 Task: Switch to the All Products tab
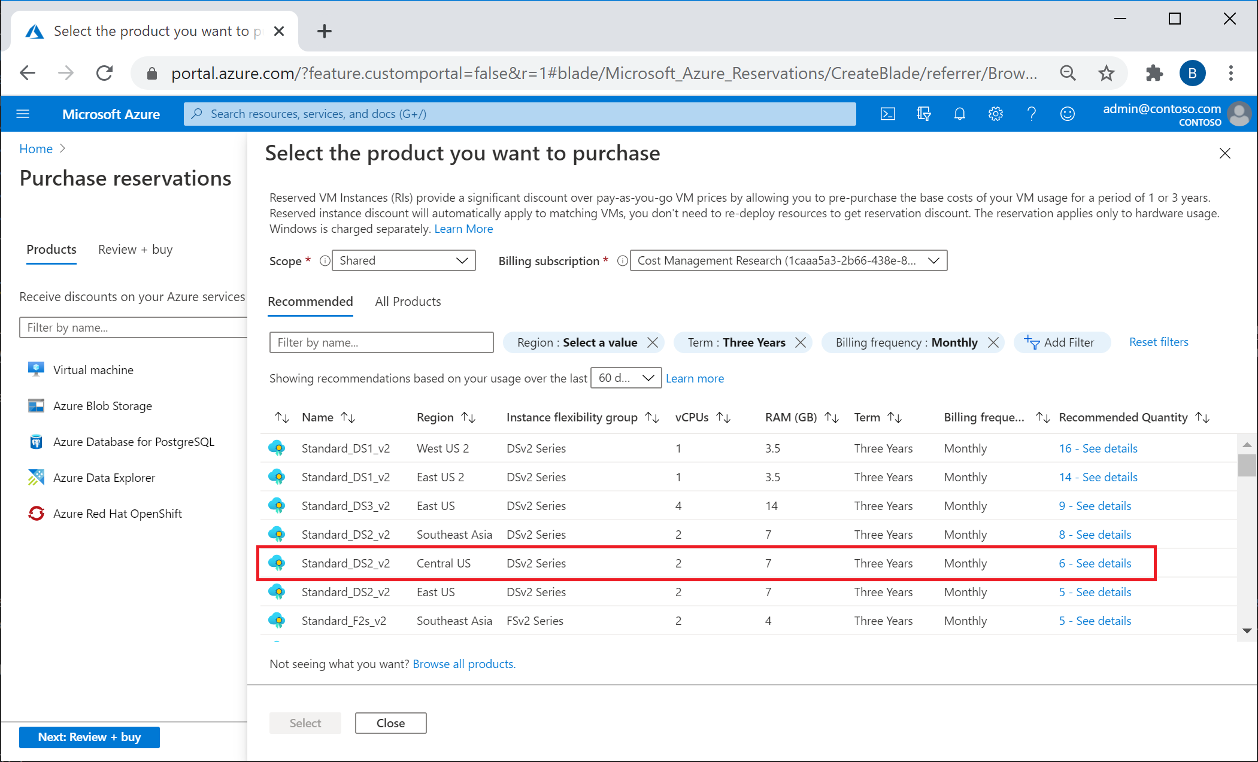[x=407, y=301]
